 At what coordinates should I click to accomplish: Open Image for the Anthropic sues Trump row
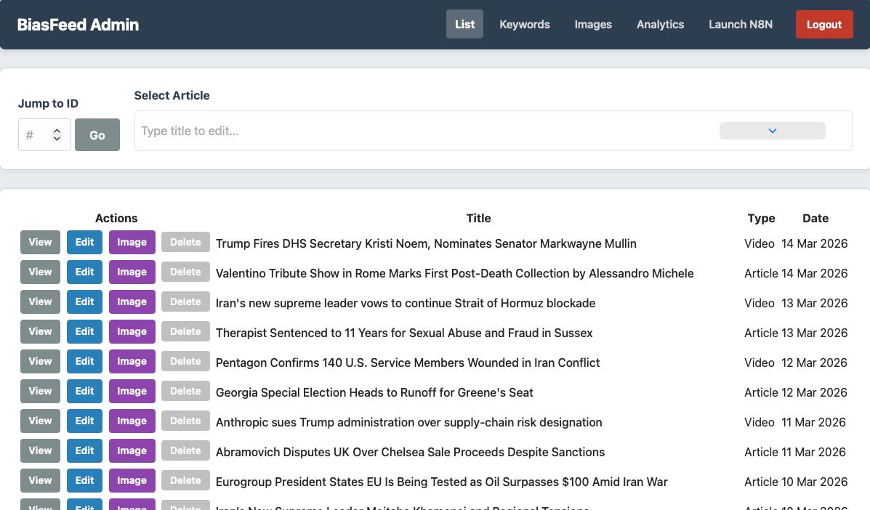tap(132, 421)
